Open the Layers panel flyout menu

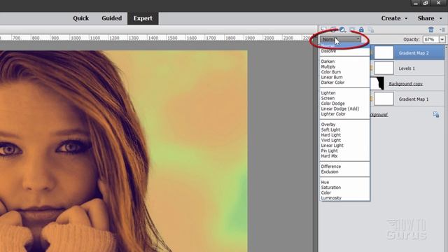tap(442, 29)
